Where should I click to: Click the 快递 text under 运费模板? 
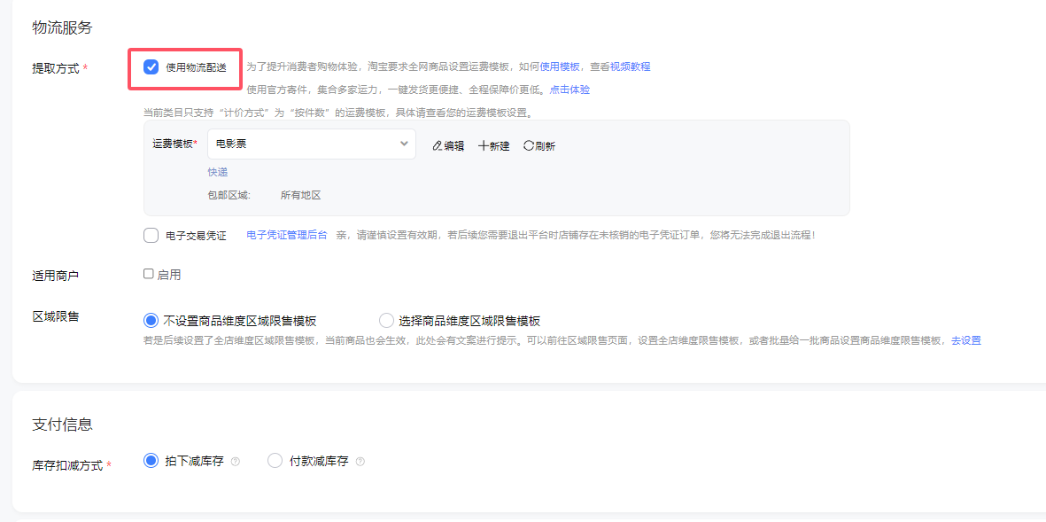click(218, 172)
